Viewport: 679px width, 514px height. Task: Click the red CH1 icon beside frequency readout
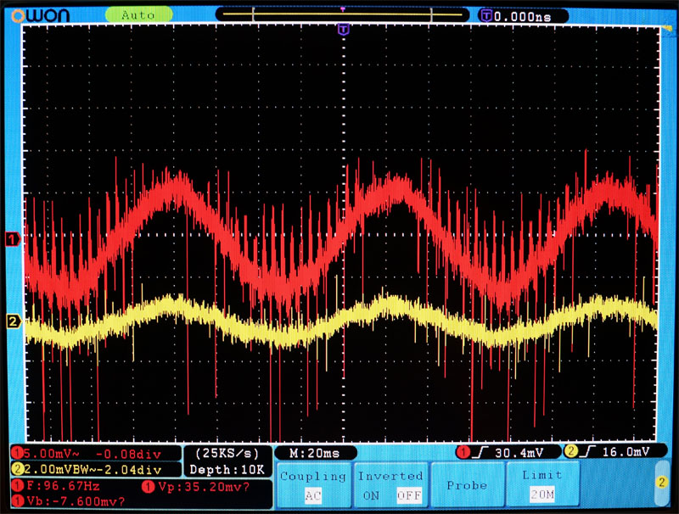coord(18,487)
